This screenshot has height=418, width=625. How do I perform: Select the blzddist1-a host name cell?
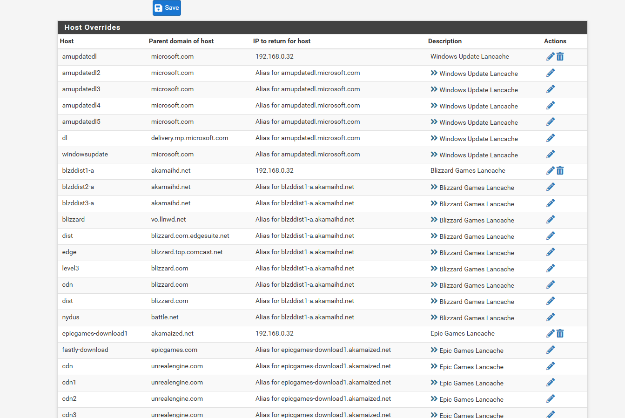tap(78, 170)
